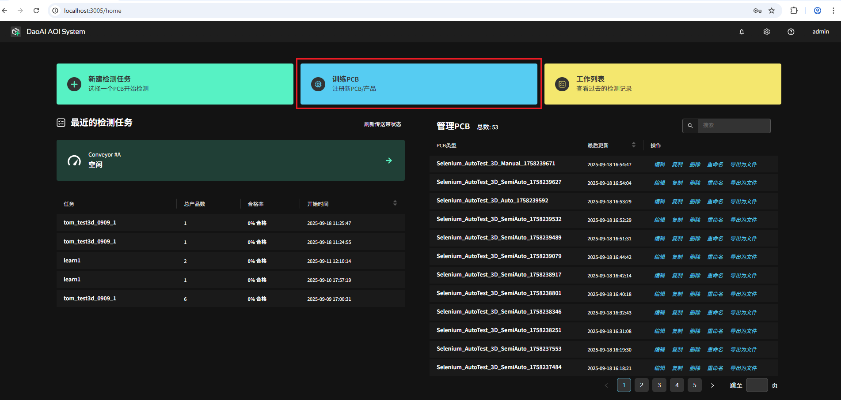The width and height of the screenshot is (841, 400).
Task: Bookmark this page with the star icon
Action: click(x=772, y=11)
